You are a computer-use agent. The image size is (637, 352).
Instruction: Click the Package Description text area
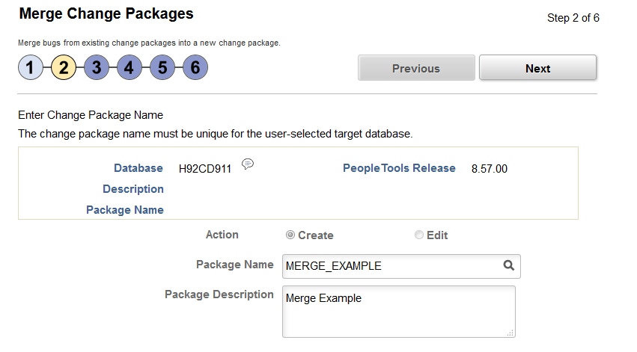click(x=398, y=311)
